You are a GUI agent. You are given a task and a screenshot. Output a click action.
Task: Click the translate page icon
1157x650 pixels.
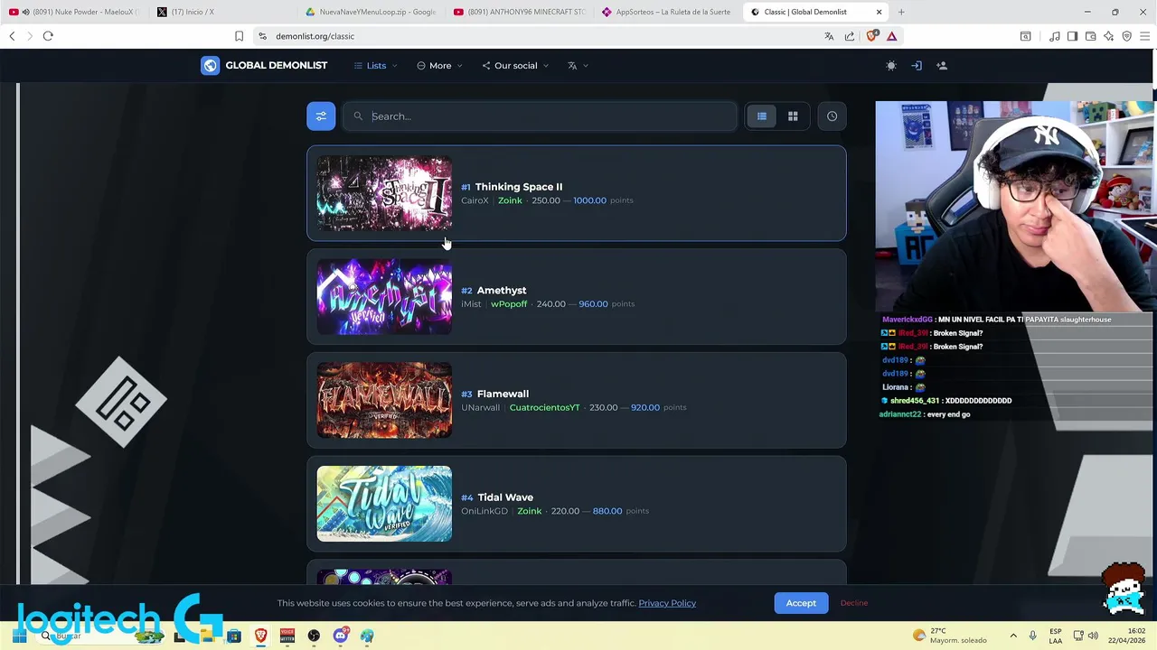coord(829,36)
